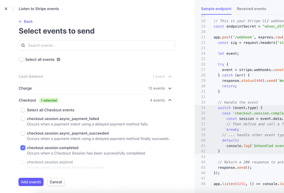
Task: Focus the Search events input field
Action: tap(97, 45)
